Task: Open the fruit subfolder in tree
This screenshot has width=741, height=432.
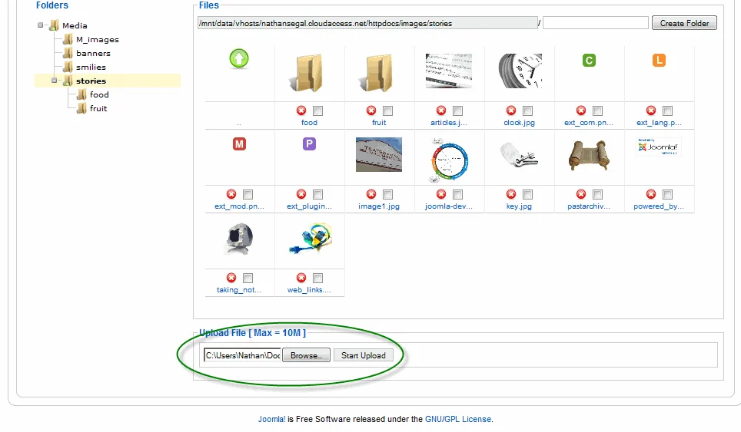Action: click(98, 108)
